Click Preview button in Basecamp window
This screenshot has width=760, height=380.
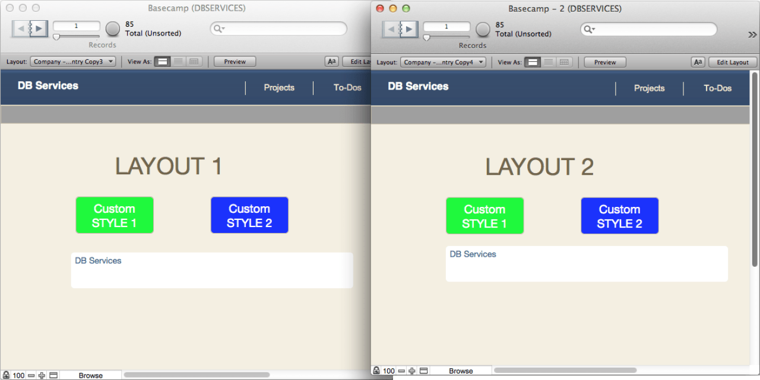pyautogui.click(x=235, y=62)
